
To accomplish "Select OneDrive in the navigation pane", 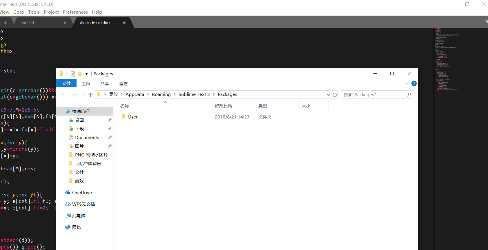I will (x=82, y=192).
